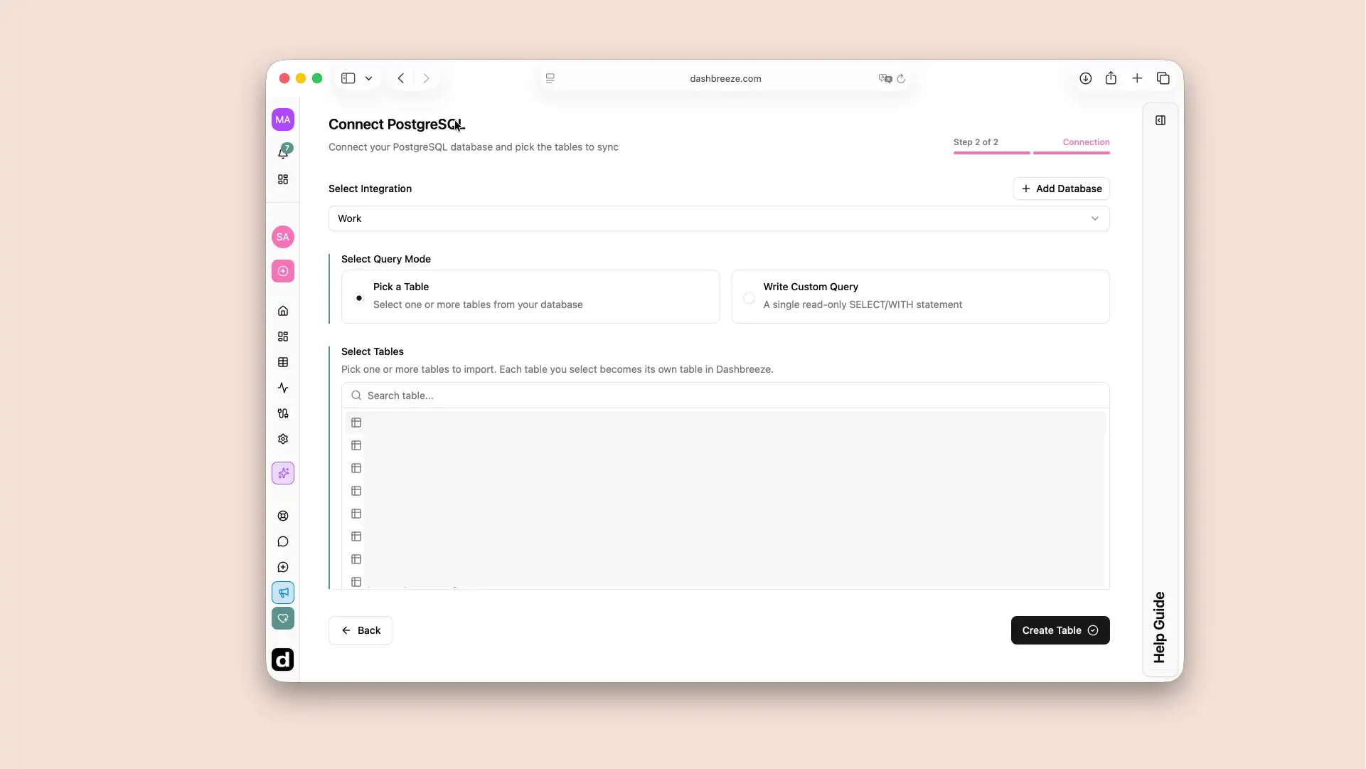Click the dashbreeze.com address bar
The image size is (1366, 769).
coord(725,79)
